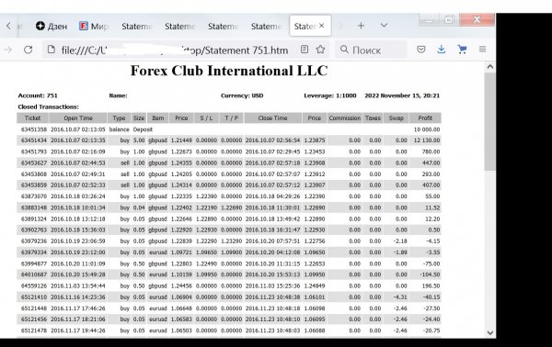Select swap value -4.31

pos(400,297)
